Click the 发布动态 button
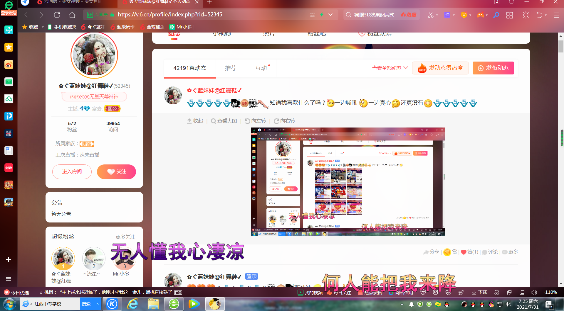This screenshot has width=564, height=311. [x=493, y=68]
